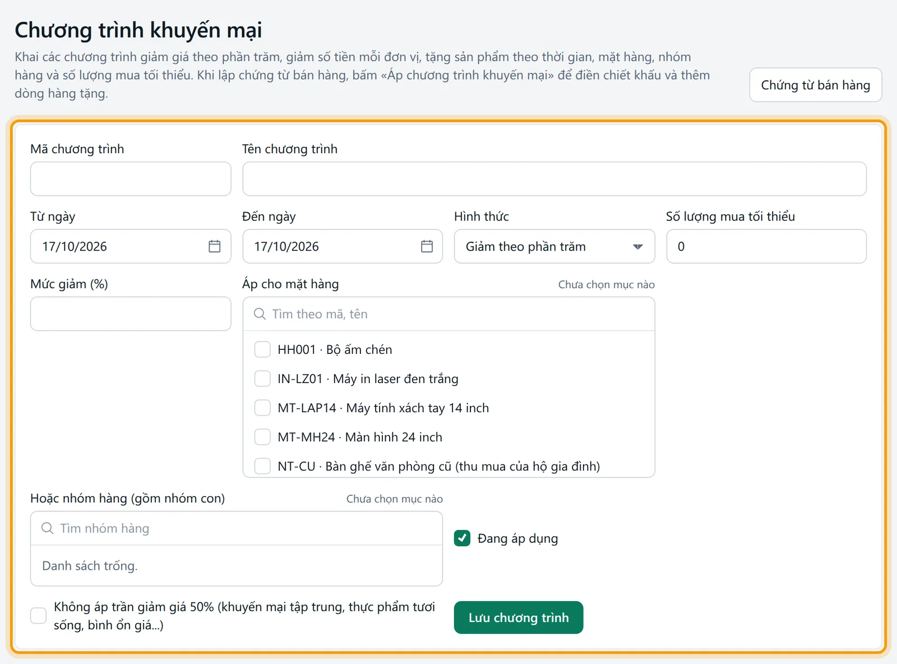Click the Lưu chương trình button
This screenshot has height=664, width=897.
(519, 617)
